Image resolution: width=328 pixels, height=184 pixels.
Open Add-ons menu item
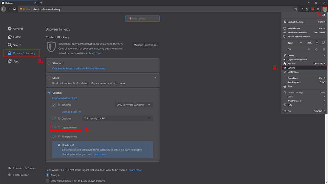point(304,64)
